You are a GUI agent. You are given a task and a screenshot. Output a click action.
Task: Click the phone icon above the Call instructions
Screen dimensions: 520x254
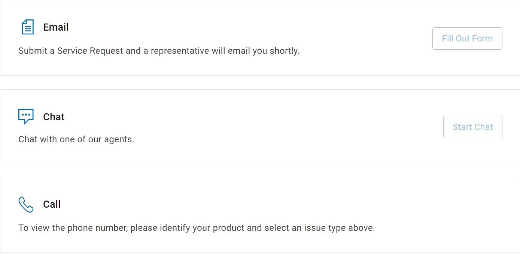(25, 204)
